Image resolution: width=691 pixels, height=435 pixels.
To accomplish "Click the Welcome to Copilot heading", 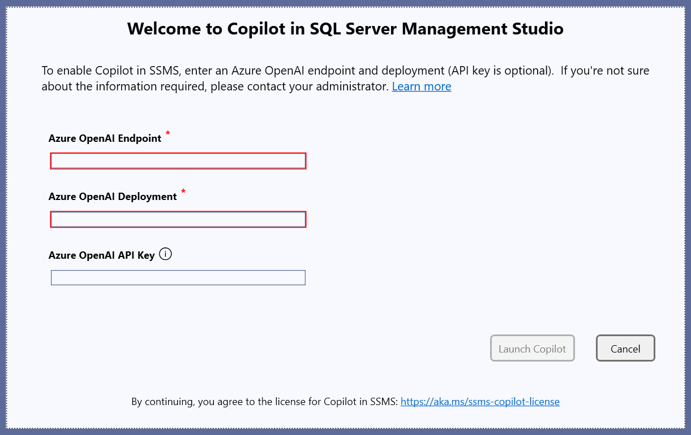I will pos(345,29).
